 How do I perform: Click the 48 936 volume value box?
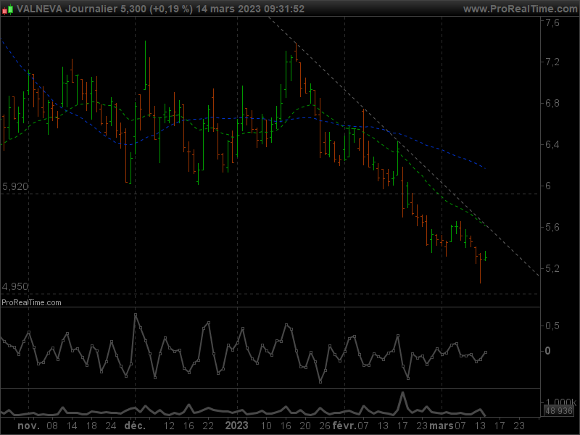[558, 410]
